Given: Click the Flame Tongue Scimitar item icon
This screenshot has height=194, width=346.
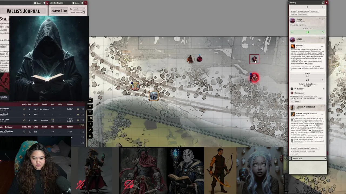Looking at the screenshot, I should pyautogui.click(x=293, y=114).
